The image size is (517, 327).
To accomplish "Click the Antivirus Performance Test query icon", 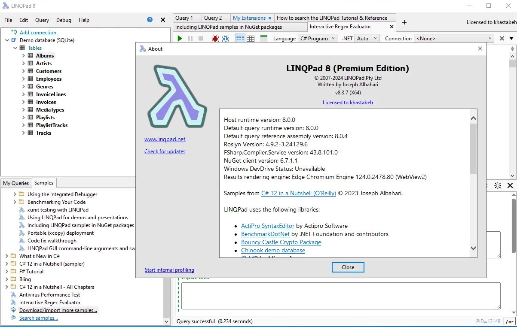I will point(14,295).
